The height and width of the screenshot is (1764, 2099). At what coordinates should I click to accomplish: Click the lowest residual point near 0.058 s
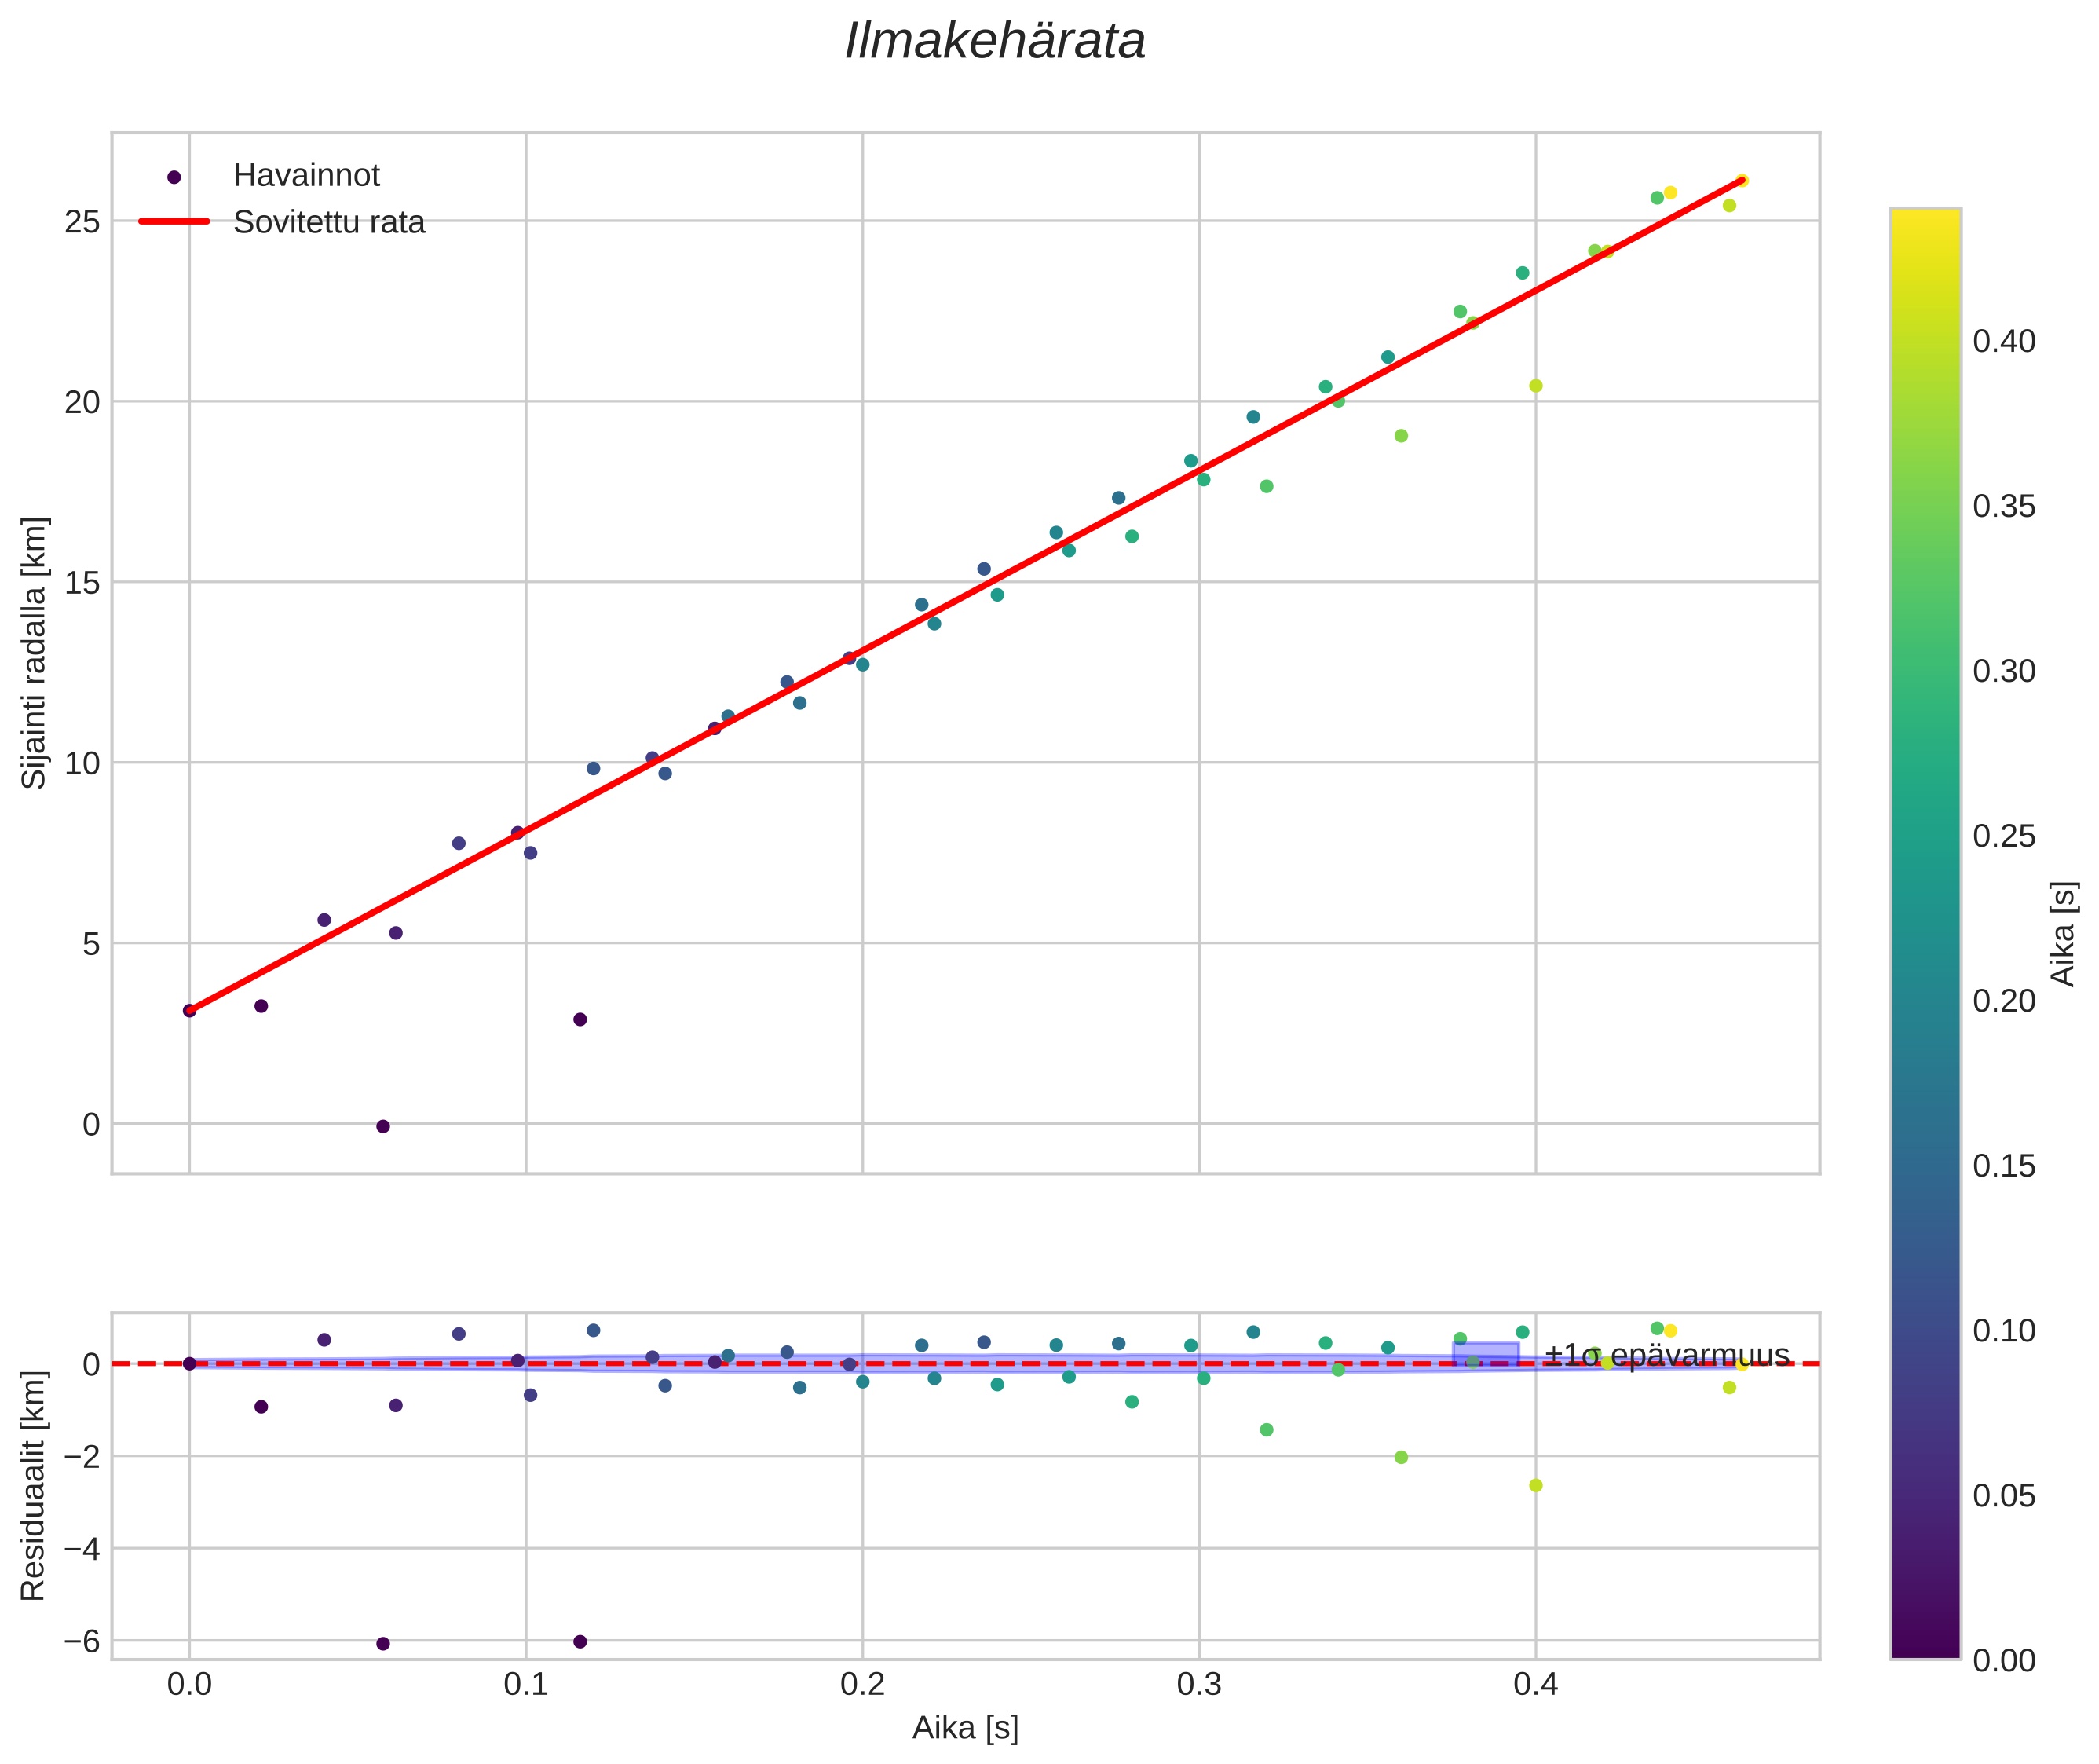pos(383,1643)
